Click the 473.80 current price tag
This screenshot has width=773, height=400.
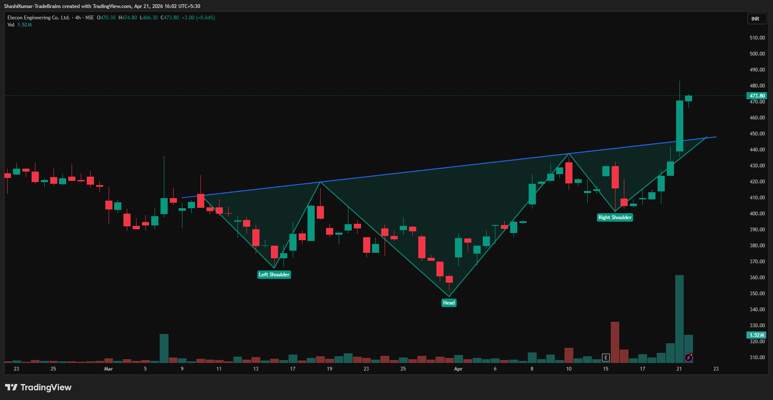tap(757, 96)
